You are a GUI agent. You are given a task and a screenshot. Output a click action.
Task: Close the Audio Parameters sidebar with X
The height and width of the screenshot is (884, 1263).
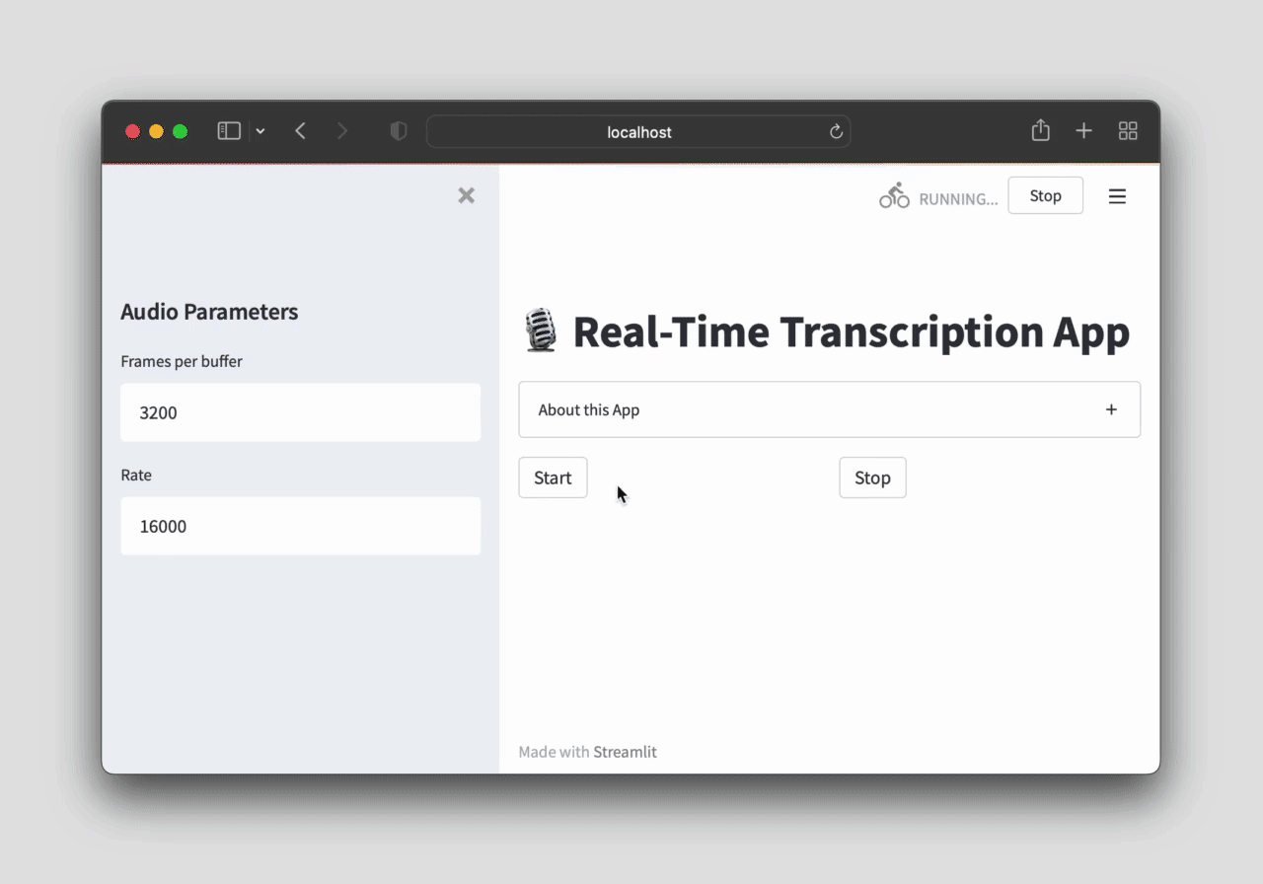click(467, 195)
